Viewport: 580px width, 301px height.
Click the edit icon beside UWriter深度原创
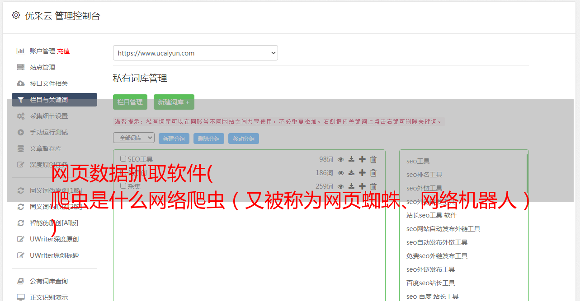(x=20, y=239)
